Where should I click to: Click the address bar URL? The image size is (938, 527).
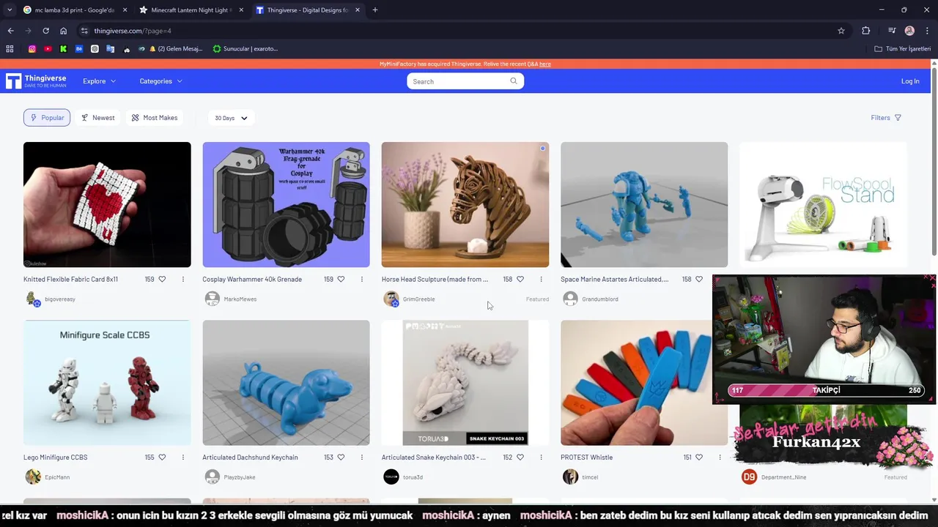pos(133,31)
